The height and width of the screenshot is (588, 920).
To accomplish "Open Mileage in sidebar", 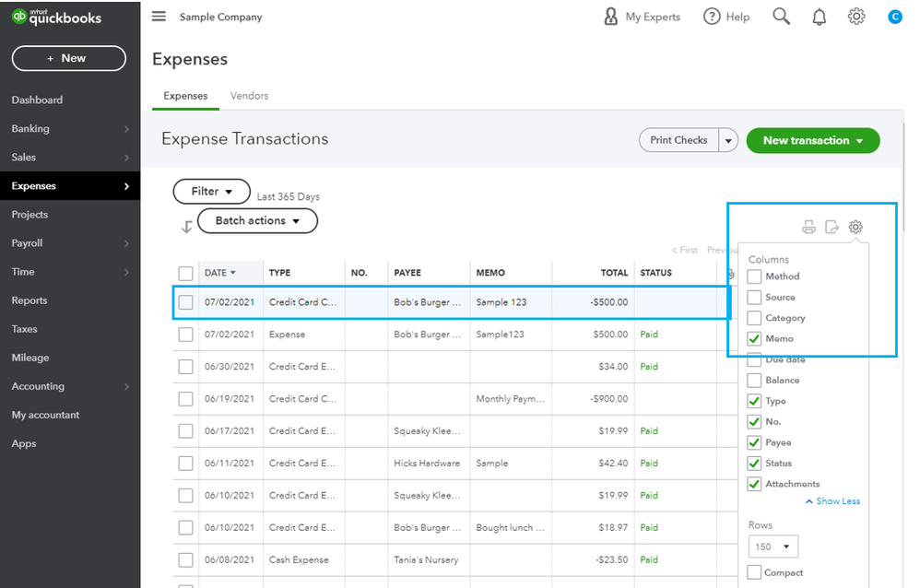I will coord(30,358).
